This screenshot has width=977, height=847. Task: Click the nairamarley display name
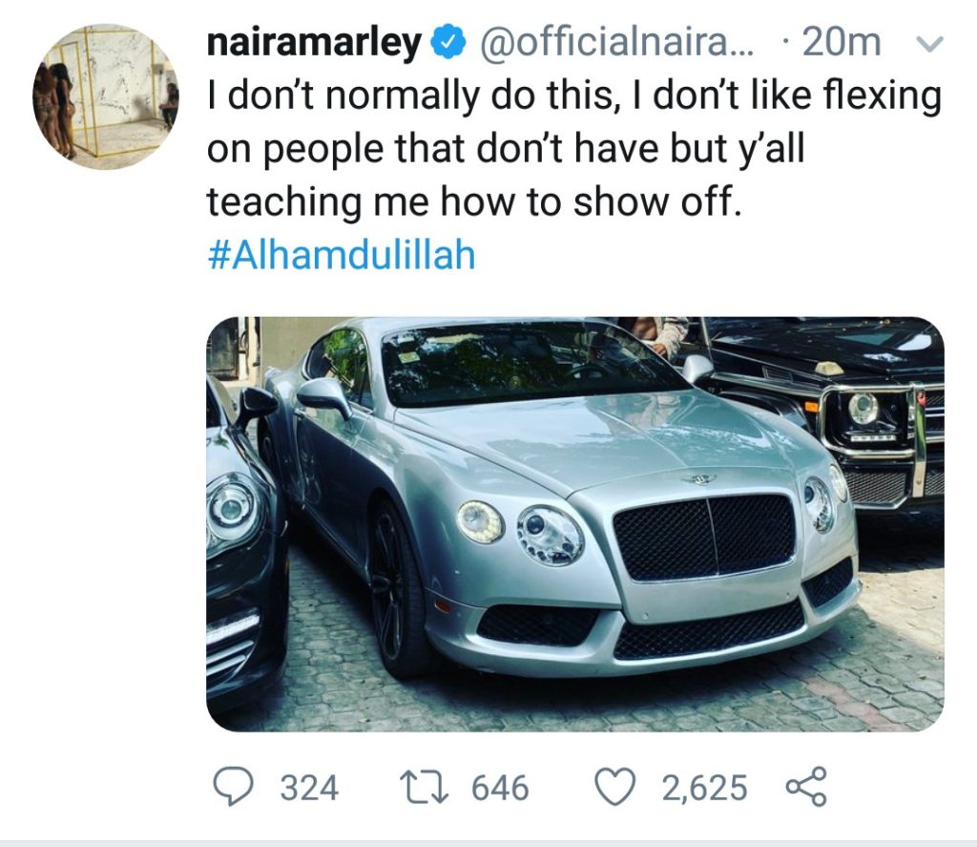314,44
